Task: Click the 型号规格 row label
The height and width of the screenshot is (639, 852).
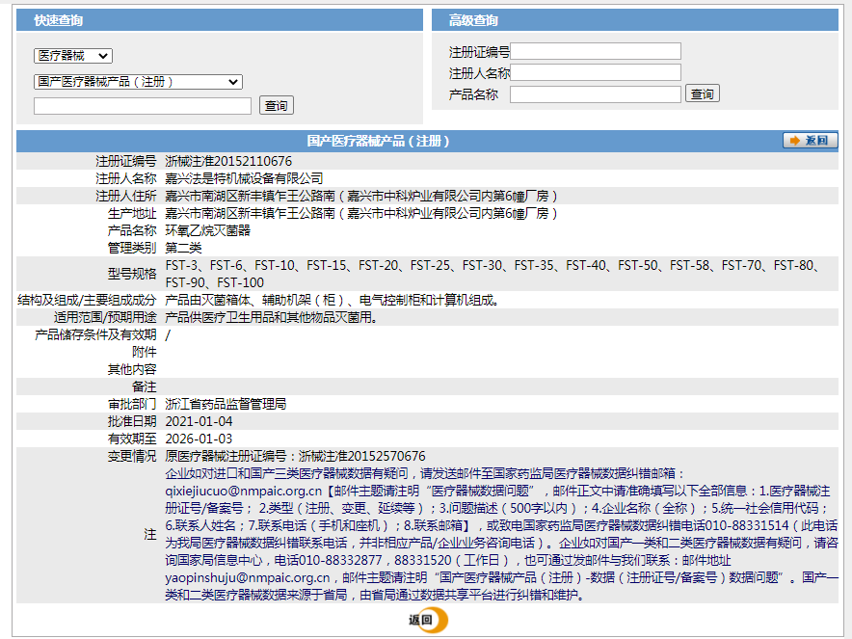Action: click(x=132, y=274)
